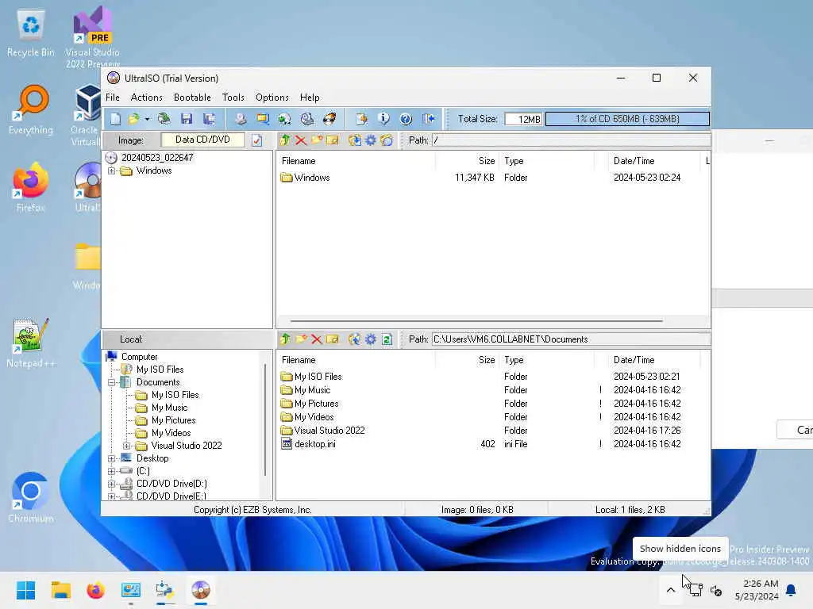This screenshot has width=813, height=609.
Task: Click the image properties checkmark icon
Action: [256, 140]
